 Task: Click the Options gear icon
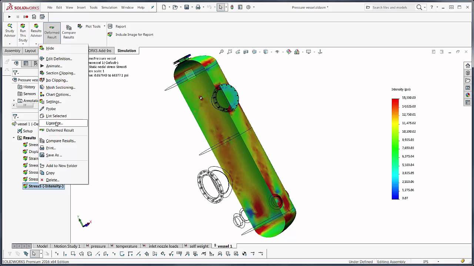tap(248, 7)
